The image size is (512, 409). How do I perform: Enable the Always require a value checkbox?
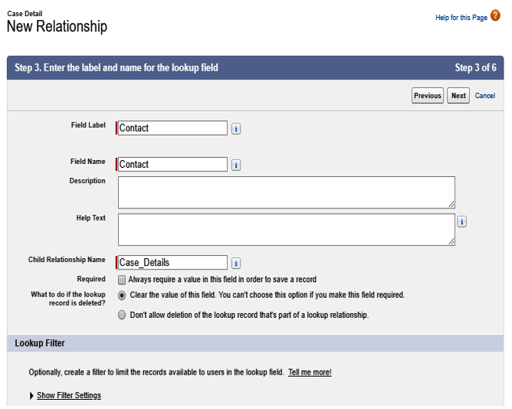click(122, 280)
